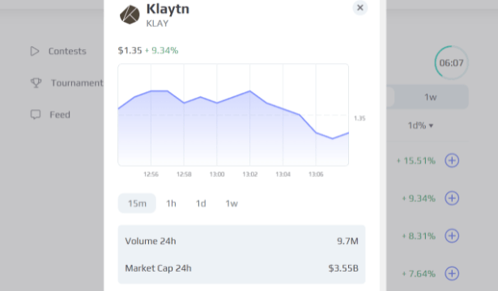Viewport: 498px width, 291px height.
Task: Select the 15m chart range
Action: (137, 203)
